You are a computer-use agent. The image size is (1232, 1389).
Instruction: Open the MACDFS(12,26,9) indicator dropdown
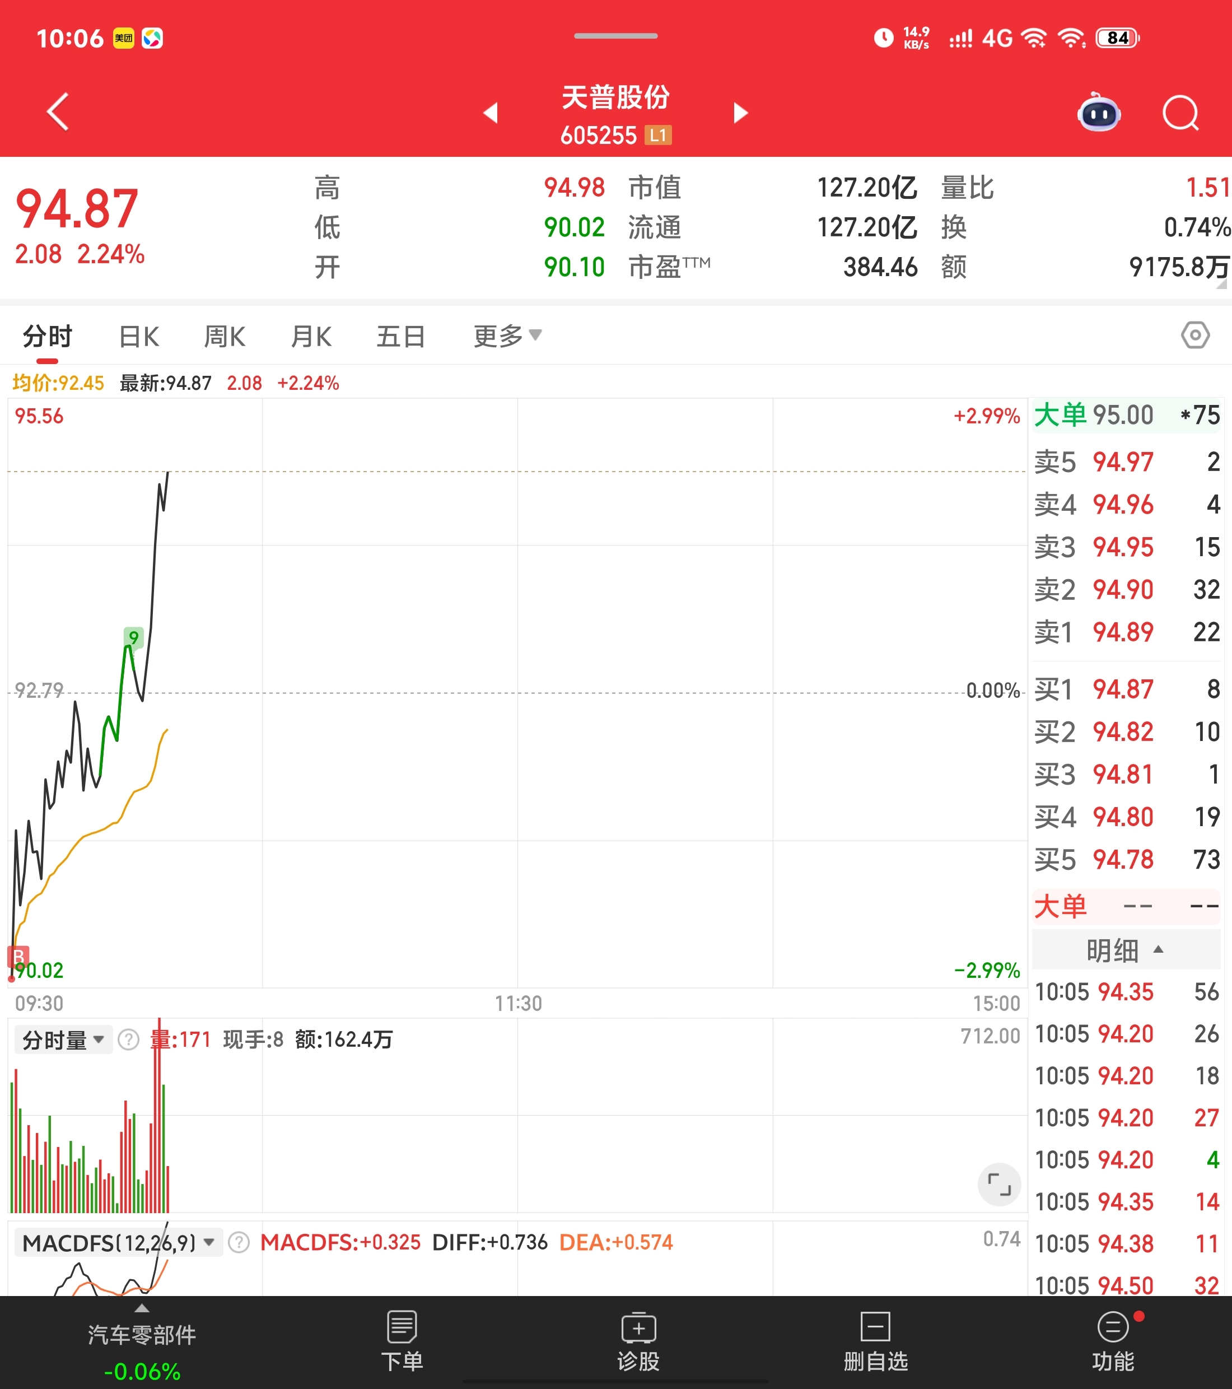pyautogui.click(x=118, y=1243)
